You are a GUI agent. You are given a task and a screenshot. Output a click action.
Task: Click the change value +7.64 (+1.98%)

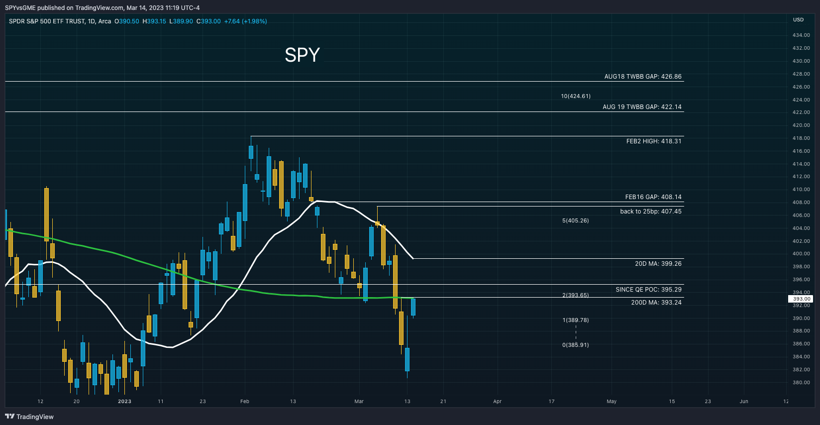[245, 21]
